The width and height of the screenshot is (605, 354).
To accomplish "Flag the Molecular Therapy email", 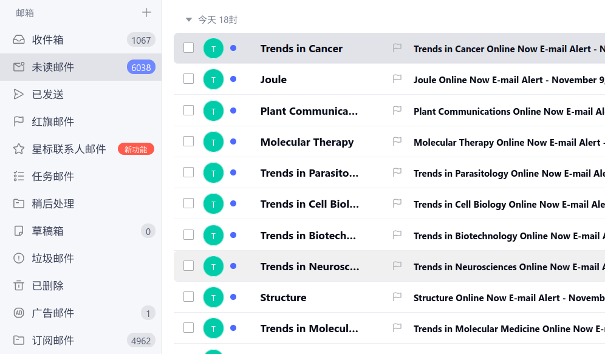I will (x=397, y=141).
